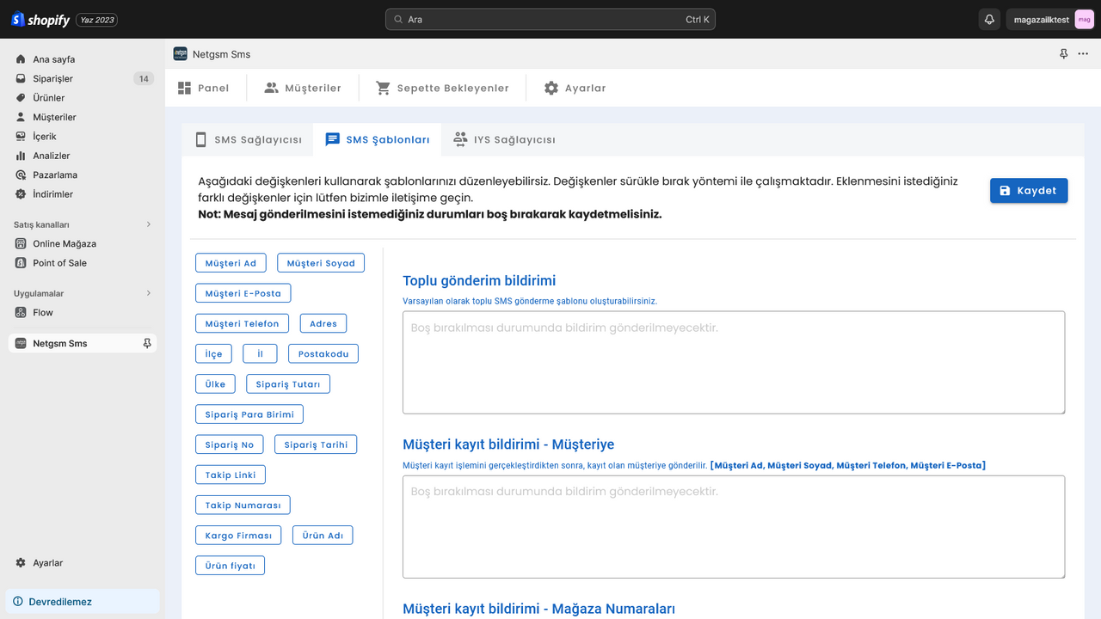
Task: Open the Müşteriler top menu item
Action: pyautogui.click(x=303, y=88)
